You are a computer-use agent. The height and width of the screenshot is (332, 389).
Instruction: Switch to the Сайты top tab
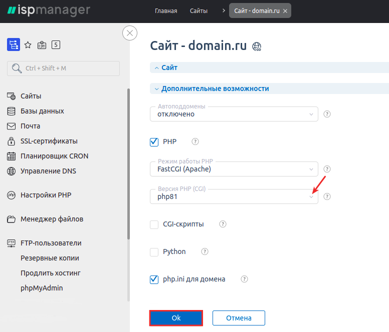[199, 11]
